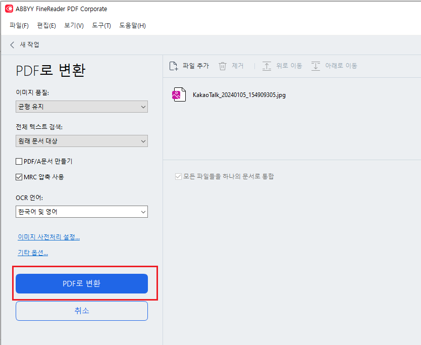The width and height of the screenshot is (421, 345).
Task: Click the 제거 trash can icon
Action: [x=222, y=66]
